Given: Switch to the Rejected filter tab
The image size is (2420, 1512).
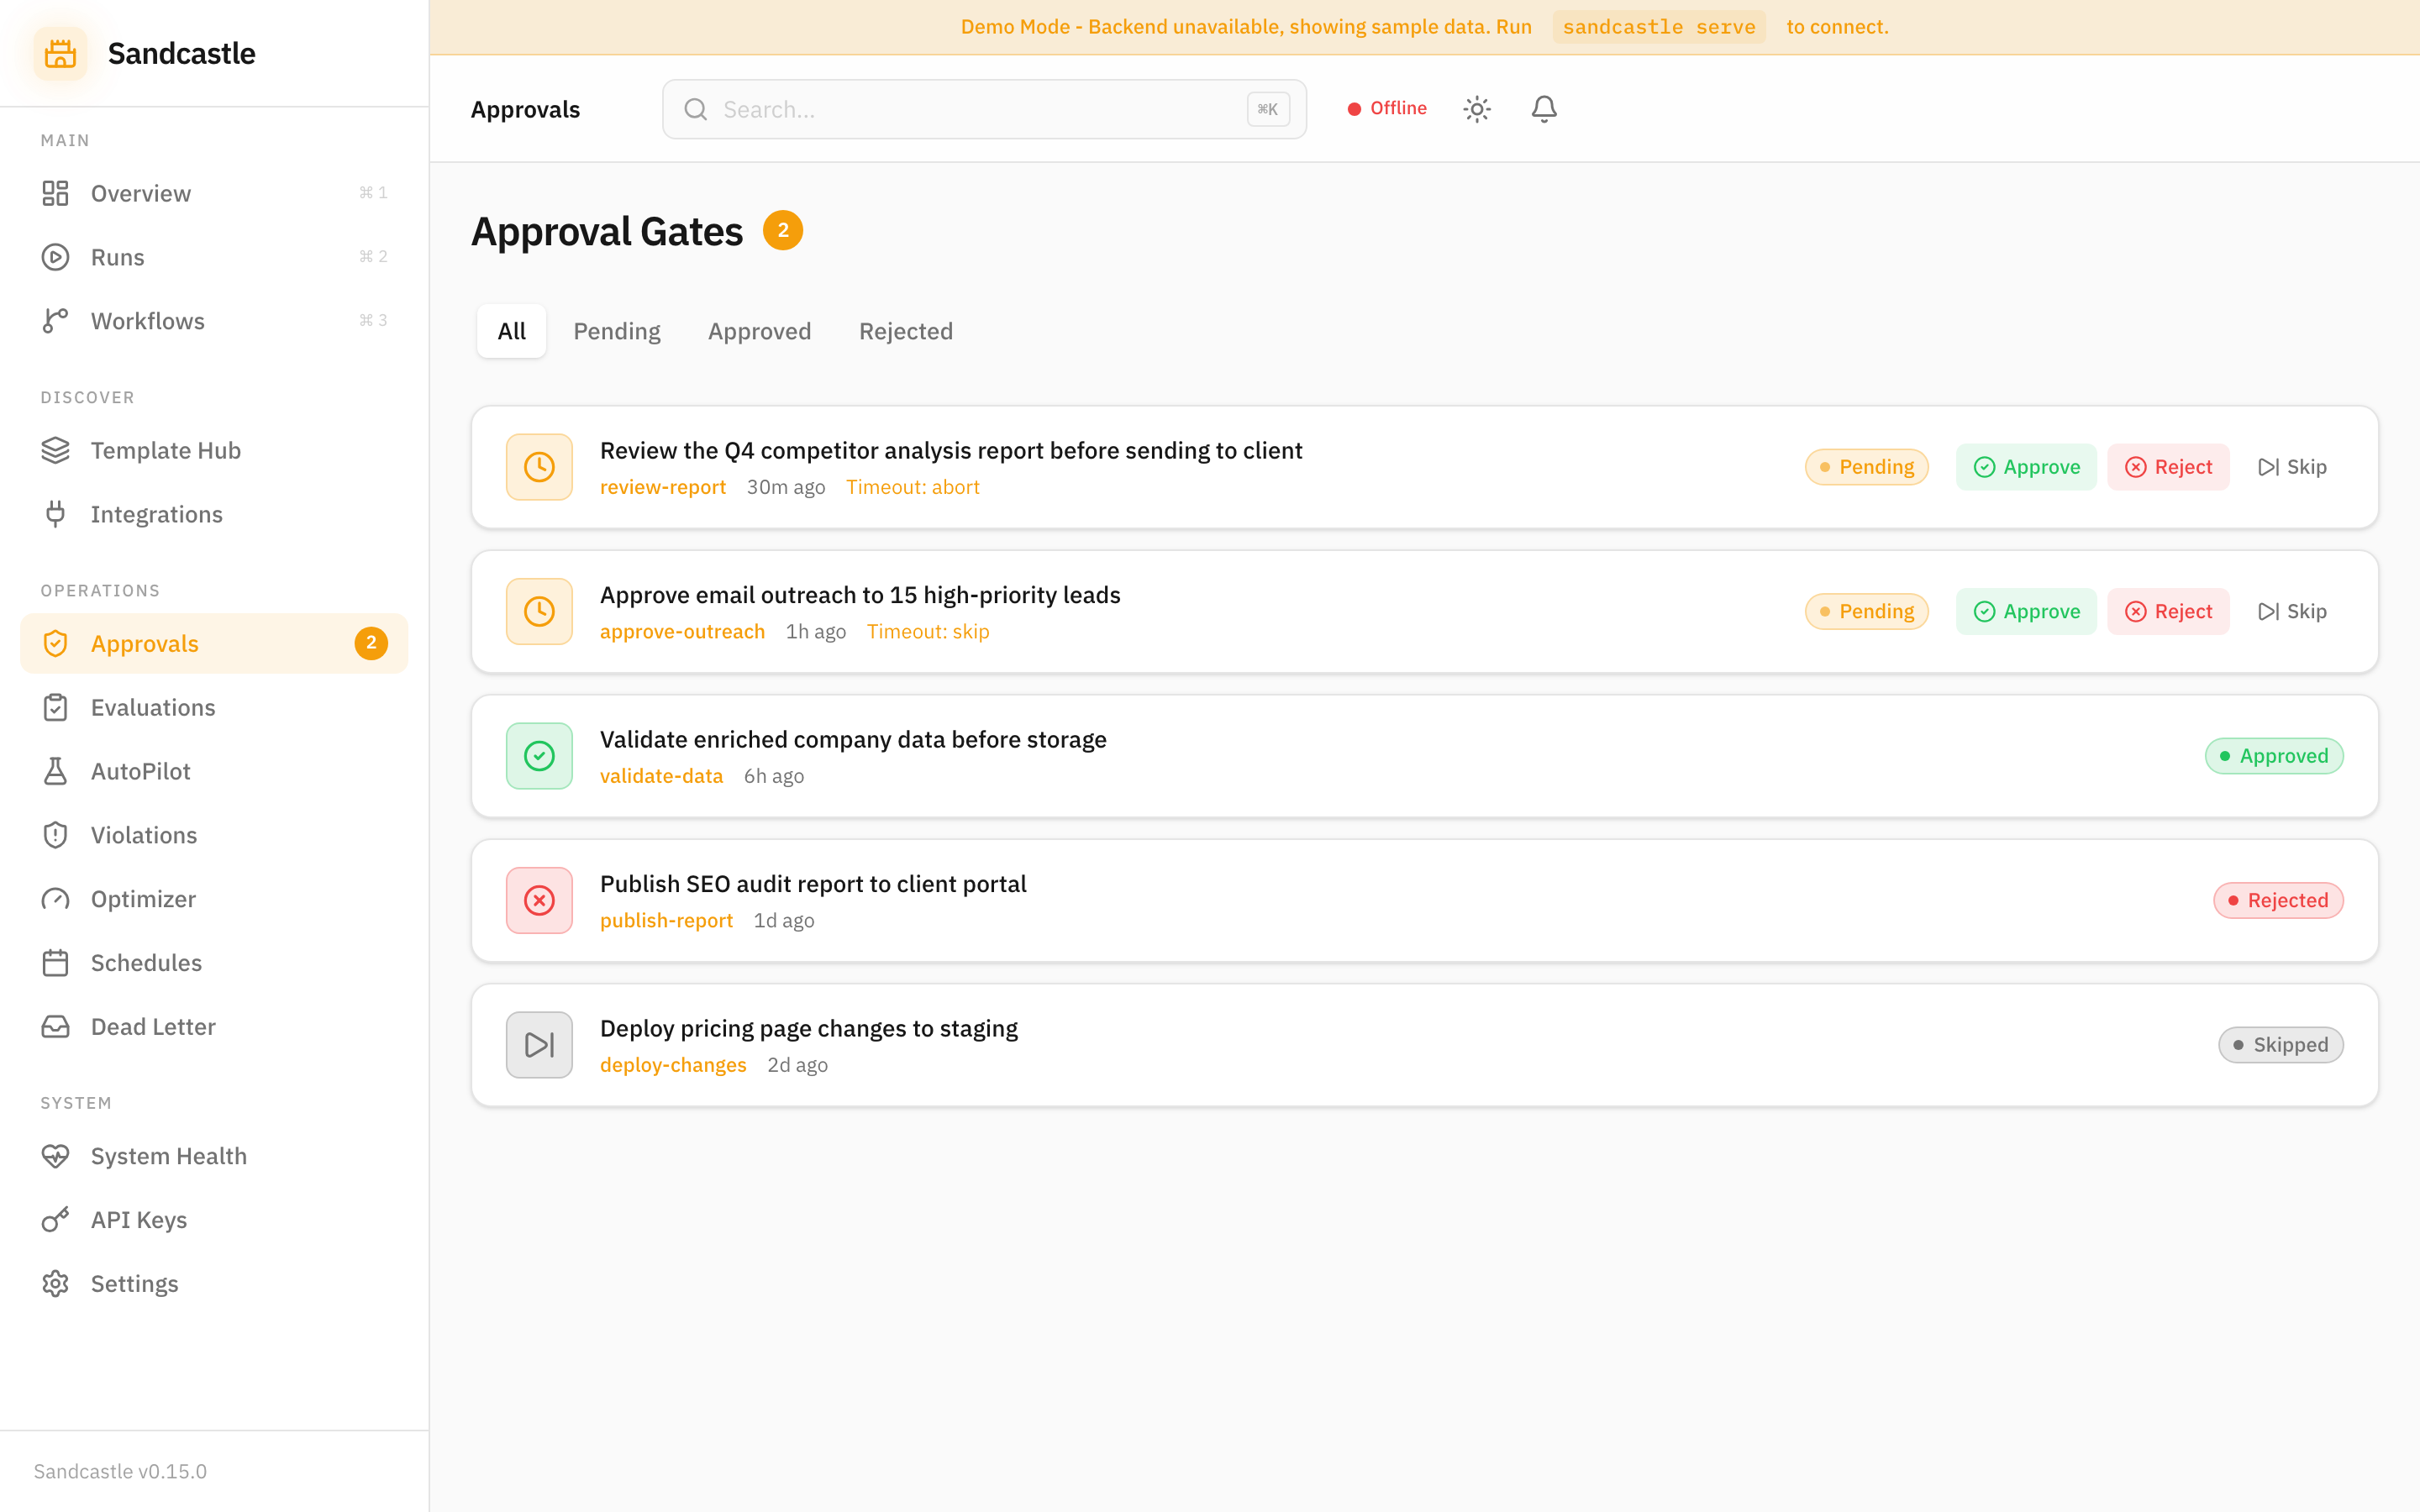Looking at the screenshot, I should 905,330.
